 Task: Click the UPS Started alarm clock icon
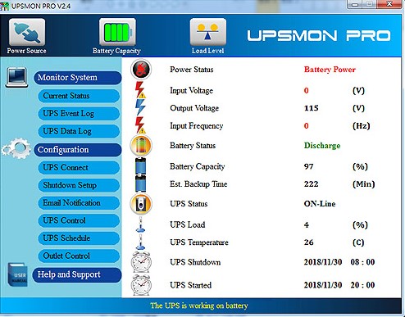141,285
